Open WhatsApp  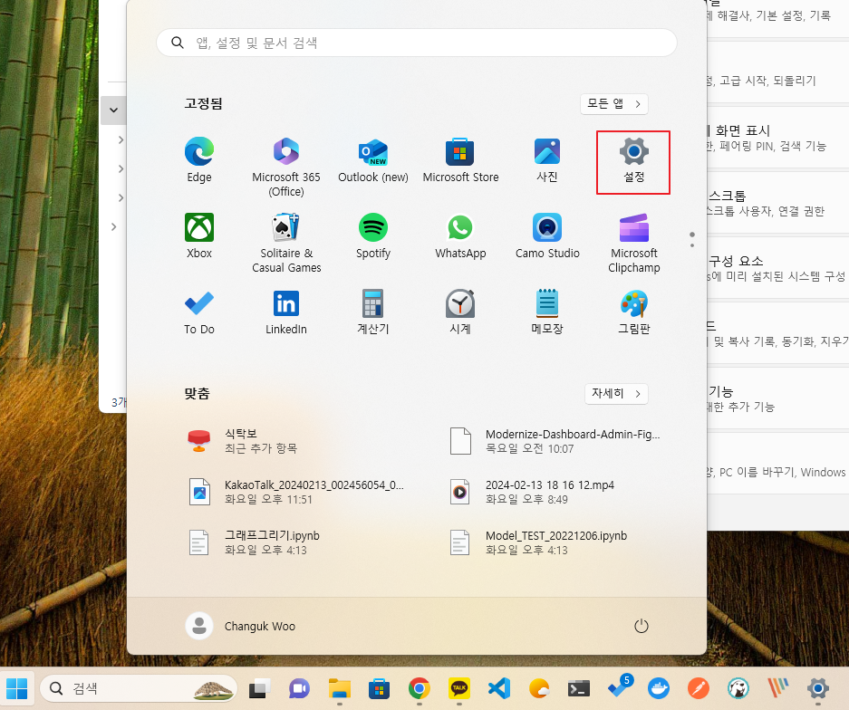(460, 236)
